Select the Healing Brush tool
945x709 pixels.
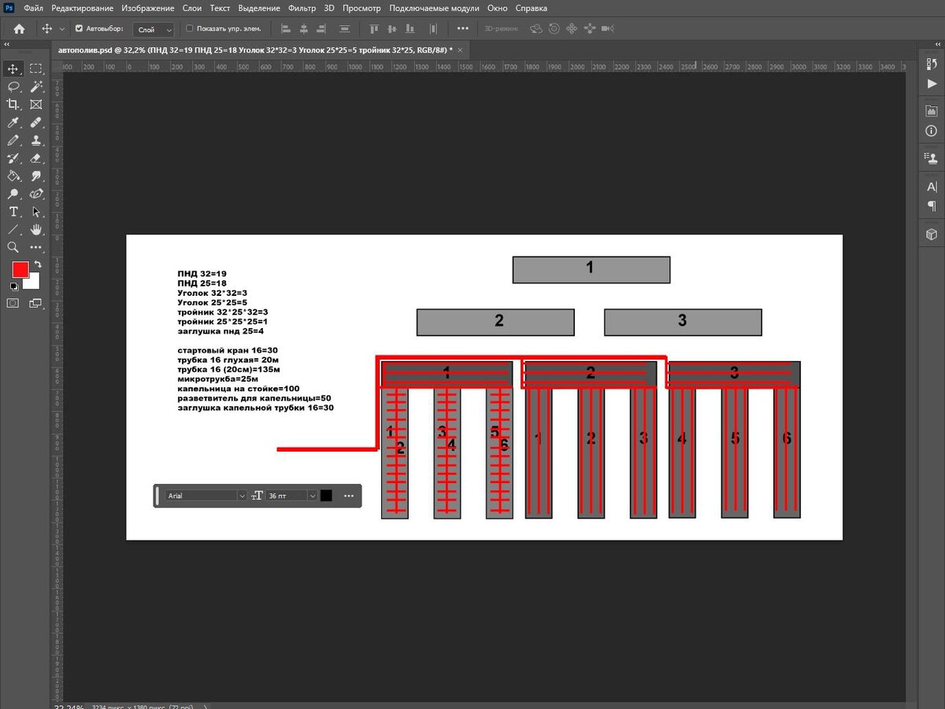click(x=36, y=123)
